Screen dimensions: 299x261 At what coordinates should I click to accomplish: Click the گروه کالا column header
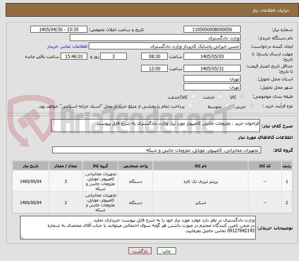pos(100,166)
